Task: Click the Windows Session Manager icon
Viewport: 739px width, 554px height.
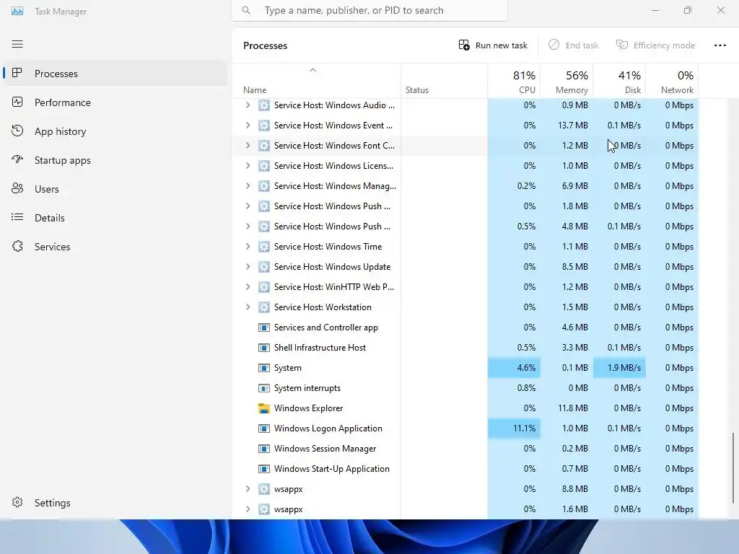Action: coord(264,449)
